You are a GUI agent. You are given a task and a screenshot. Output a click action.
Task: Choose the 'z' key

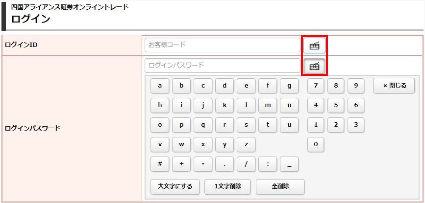246,145
